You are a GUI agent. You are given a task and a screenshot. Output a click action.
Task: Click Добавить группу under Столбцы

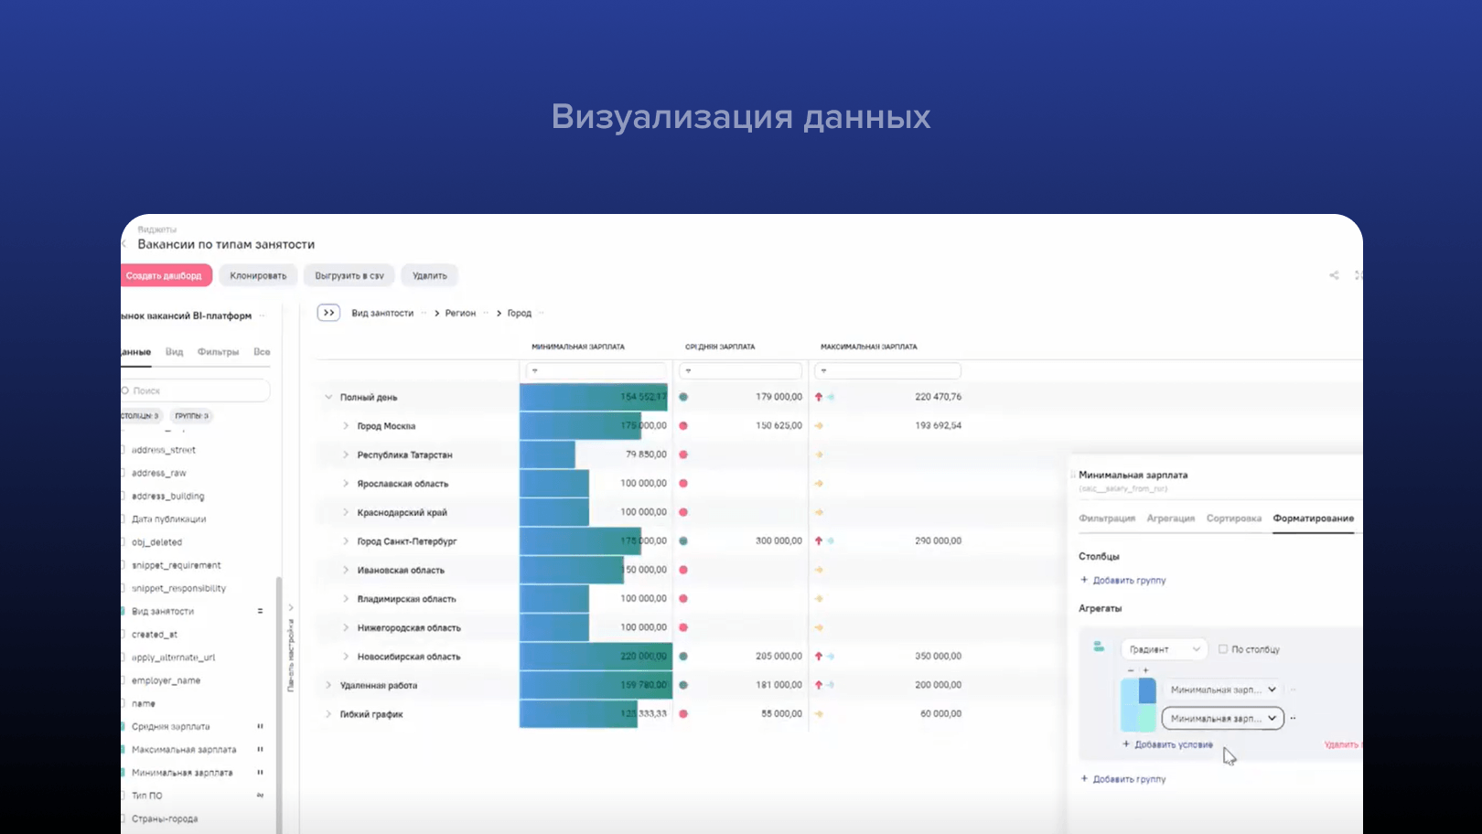tap(1123, 581)
